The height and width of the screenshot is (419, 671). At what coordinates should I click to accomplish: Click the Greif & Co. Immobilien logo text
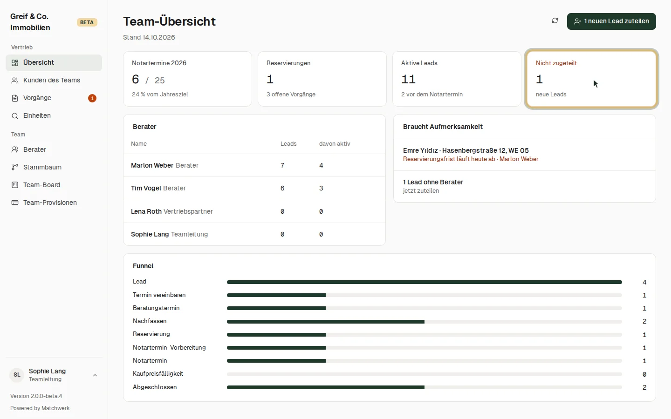click(30, 22)
